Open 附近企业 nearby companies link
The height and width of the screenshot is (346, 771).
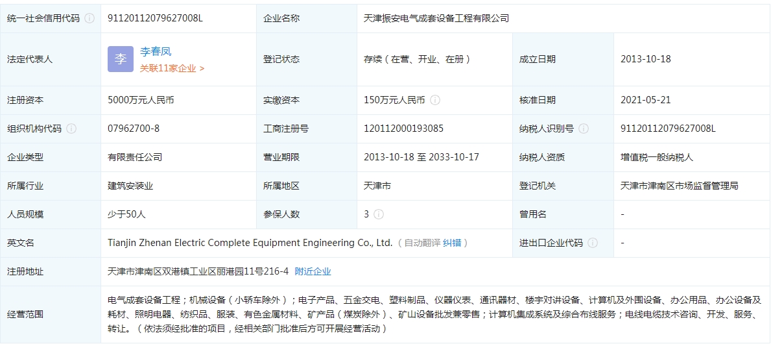pos(313,271)
